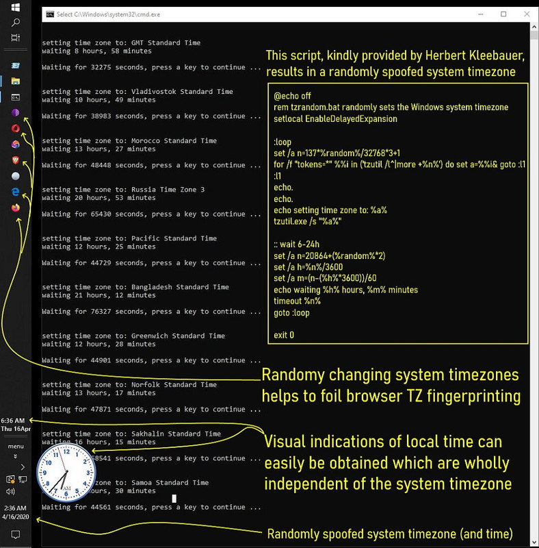
Task: Click the tray display icon with orange dot
Action: tap(10, 480)
